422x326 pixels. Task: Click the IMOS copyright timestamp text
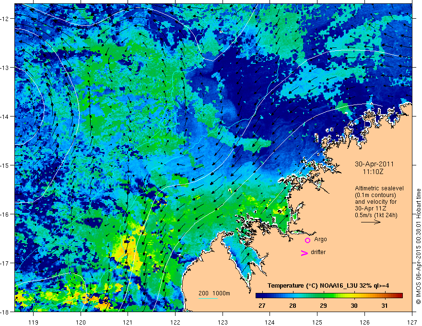tap(419, 246)
